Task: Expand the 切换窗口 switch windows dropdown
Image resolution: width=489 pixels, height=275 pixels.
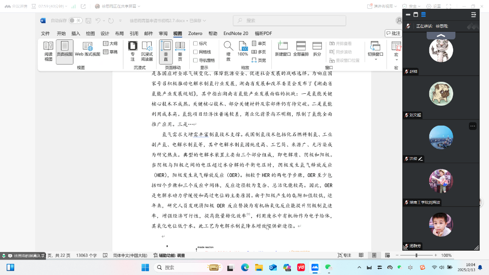Action: (375, 51)
